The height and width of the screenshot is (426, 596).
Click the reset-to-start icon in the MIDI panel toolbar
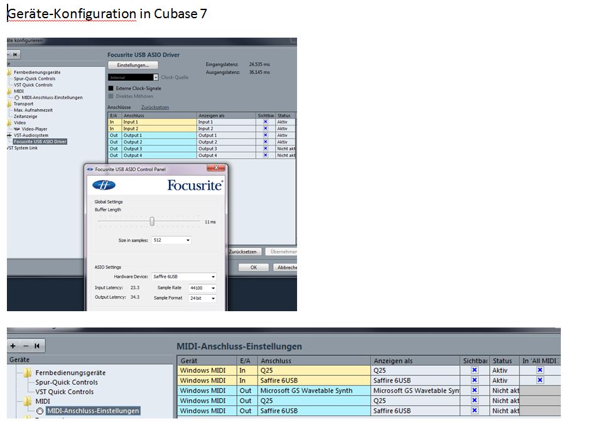coord(37,346)
